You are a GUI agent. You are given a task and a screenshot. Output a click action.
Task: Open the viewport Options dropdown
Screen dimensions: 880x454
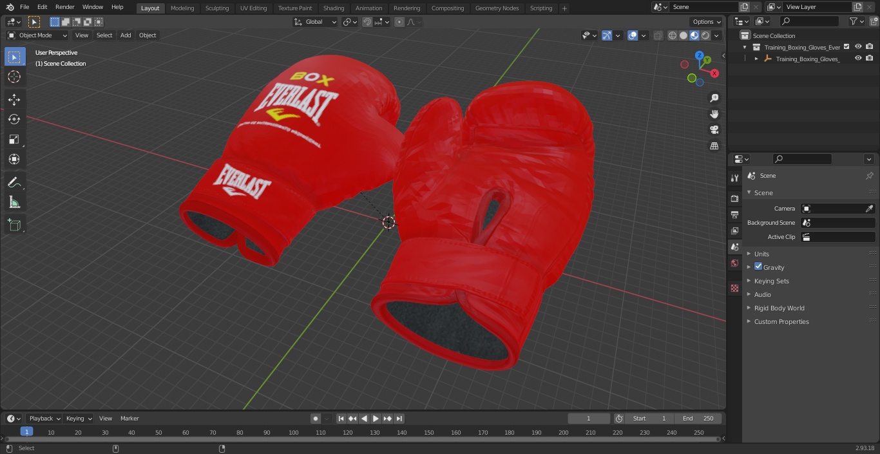707,22
